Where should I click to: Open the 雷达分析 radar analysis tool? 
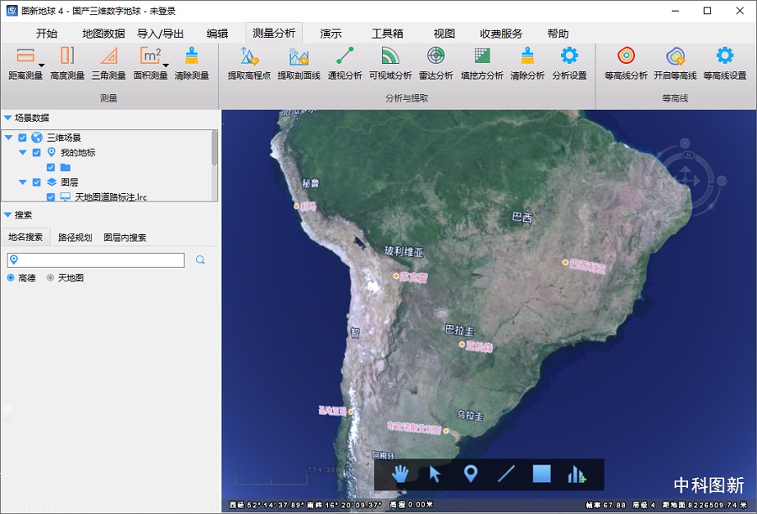(x=436, y=63)
